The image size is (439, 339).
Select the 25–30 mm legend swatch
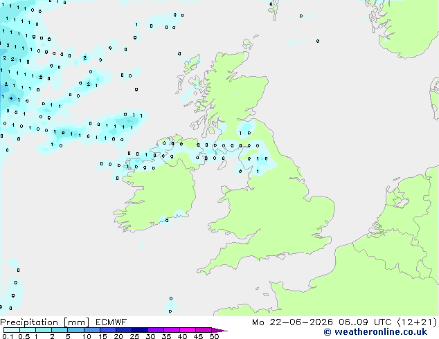tap(139, 330)
